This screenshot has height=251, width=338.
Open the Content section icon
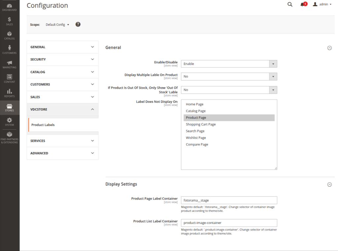(10, 79)
